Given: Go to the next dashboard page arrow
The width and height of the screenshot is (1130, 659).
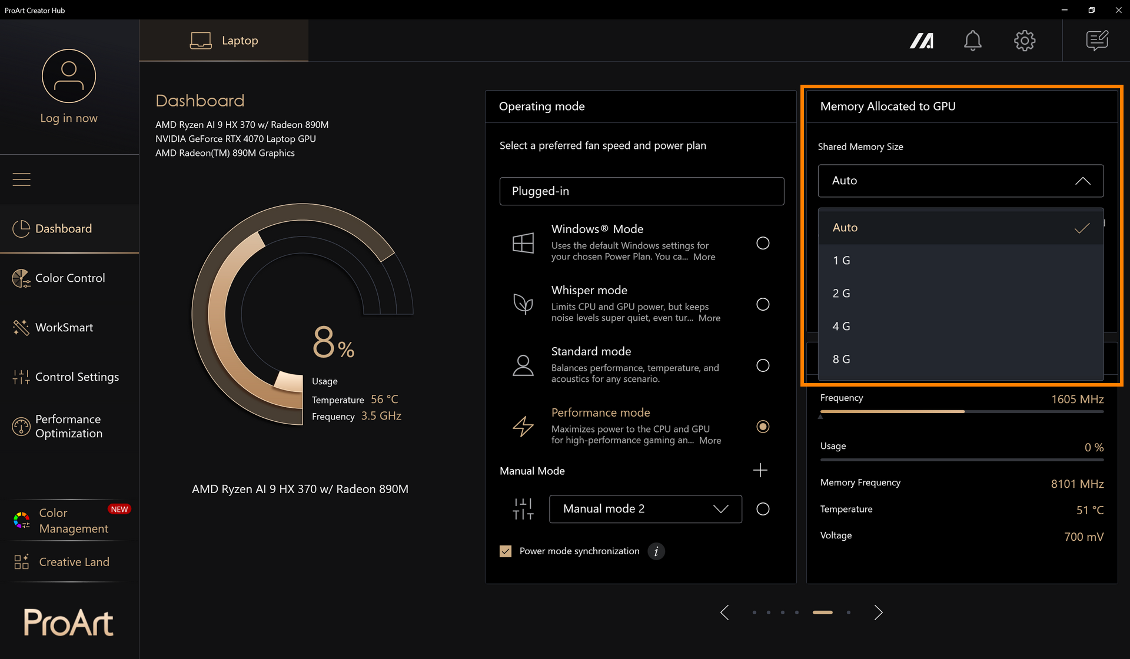Looking at the screenshot, I should 878,613.
